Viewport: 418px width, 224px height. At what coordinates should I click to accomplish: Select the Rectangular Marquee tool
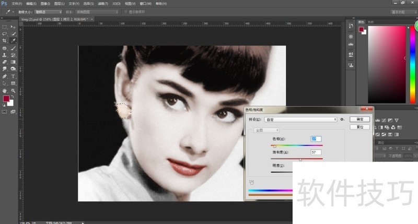(x=5, y=27)
